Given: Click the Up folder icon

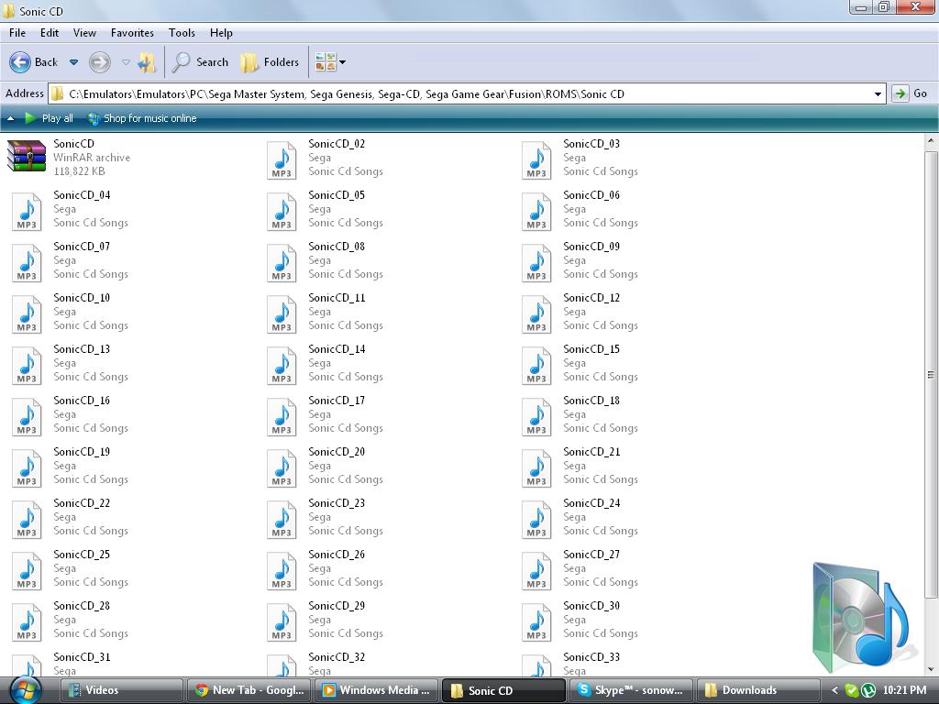Looking at the screenshot, I should pos(147,62).
